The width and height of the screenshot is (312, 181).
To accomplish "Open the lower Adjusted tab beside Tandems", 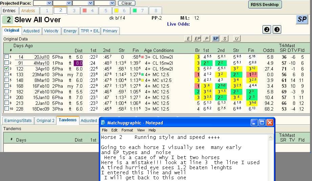I will (89, 121).
